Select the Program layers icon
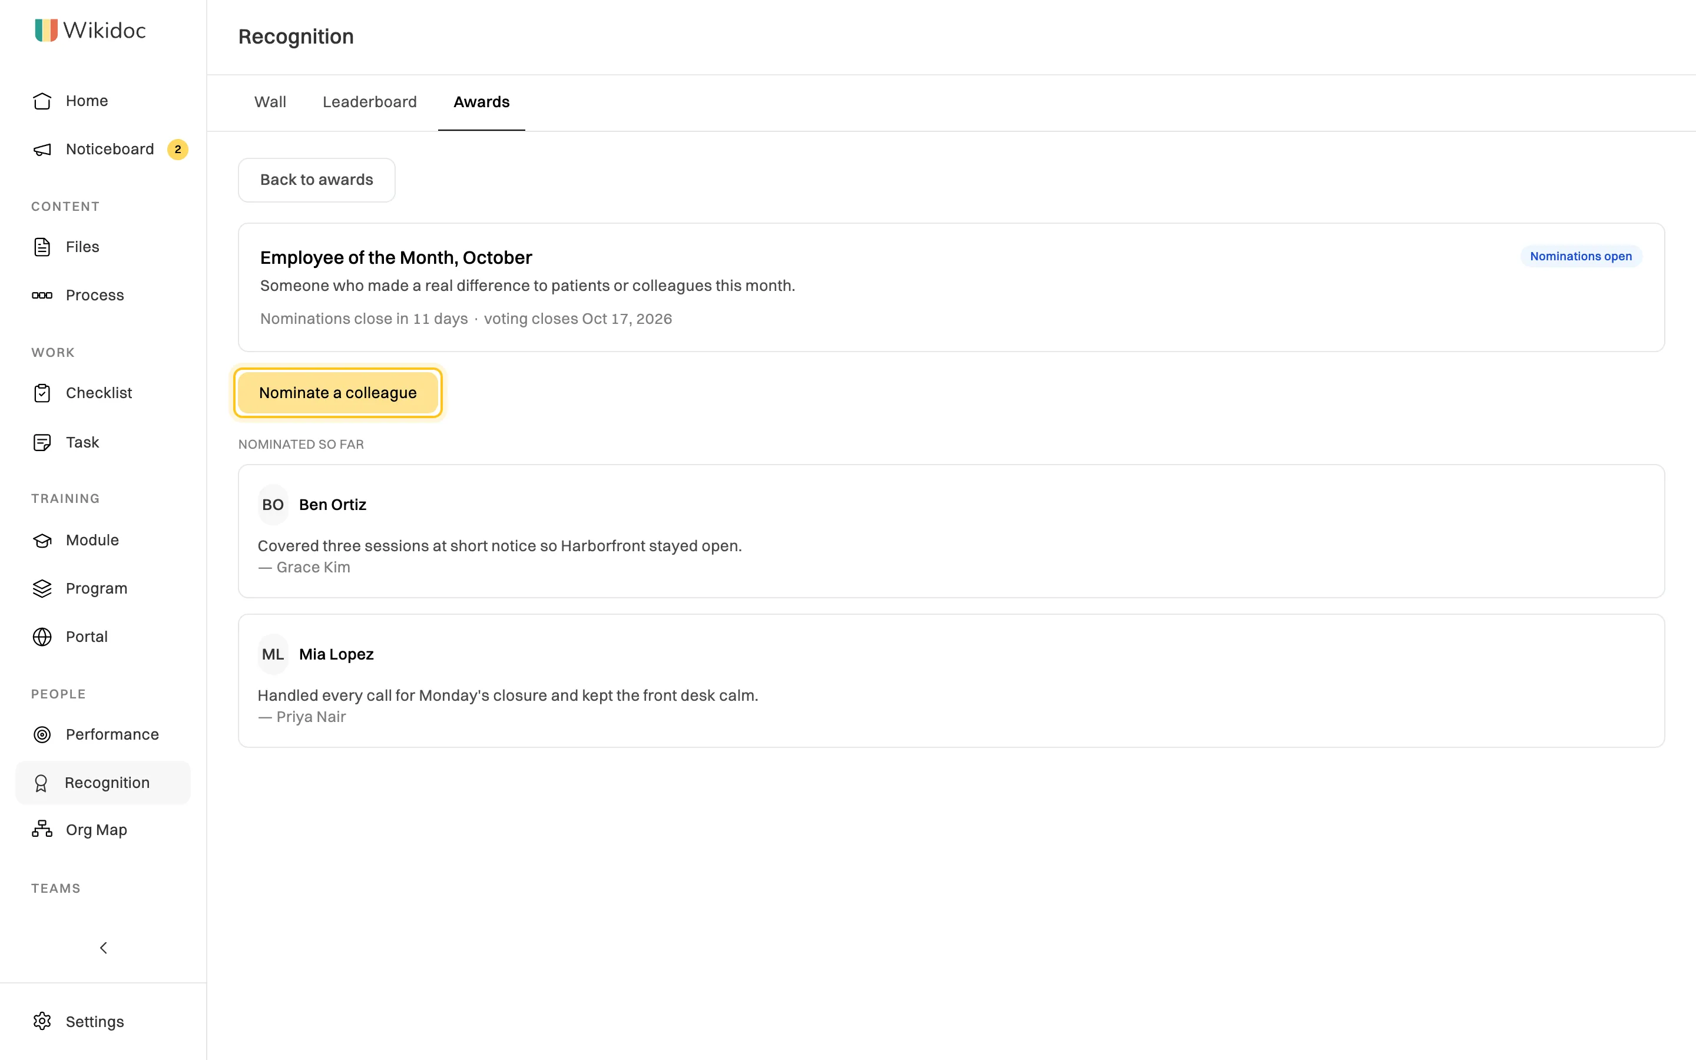 click(x=42, y=588)
